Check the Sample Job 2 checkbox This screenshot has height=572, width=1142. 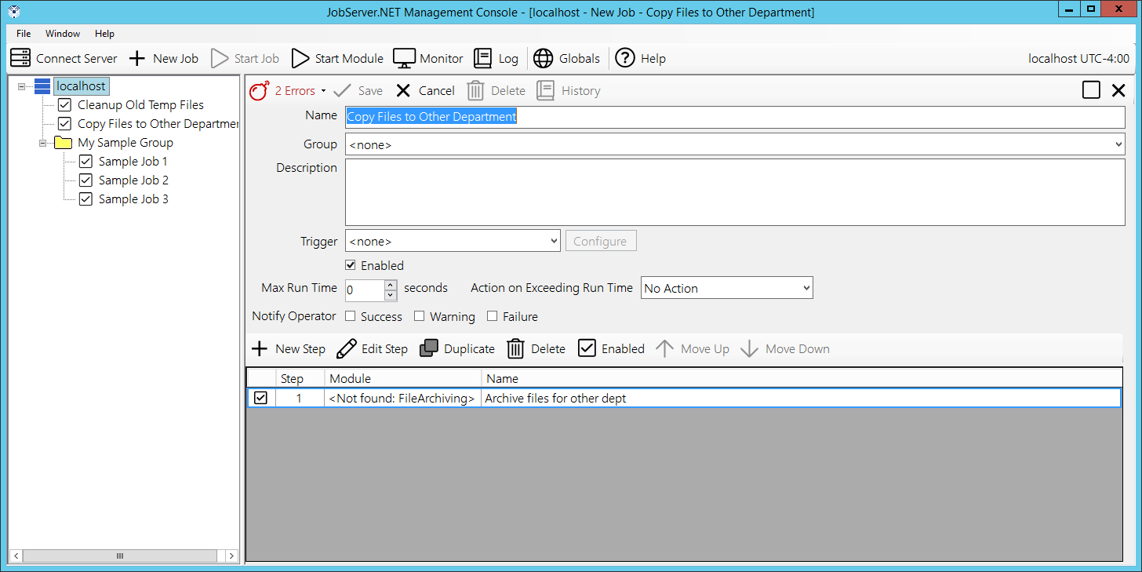coord(86,180)
